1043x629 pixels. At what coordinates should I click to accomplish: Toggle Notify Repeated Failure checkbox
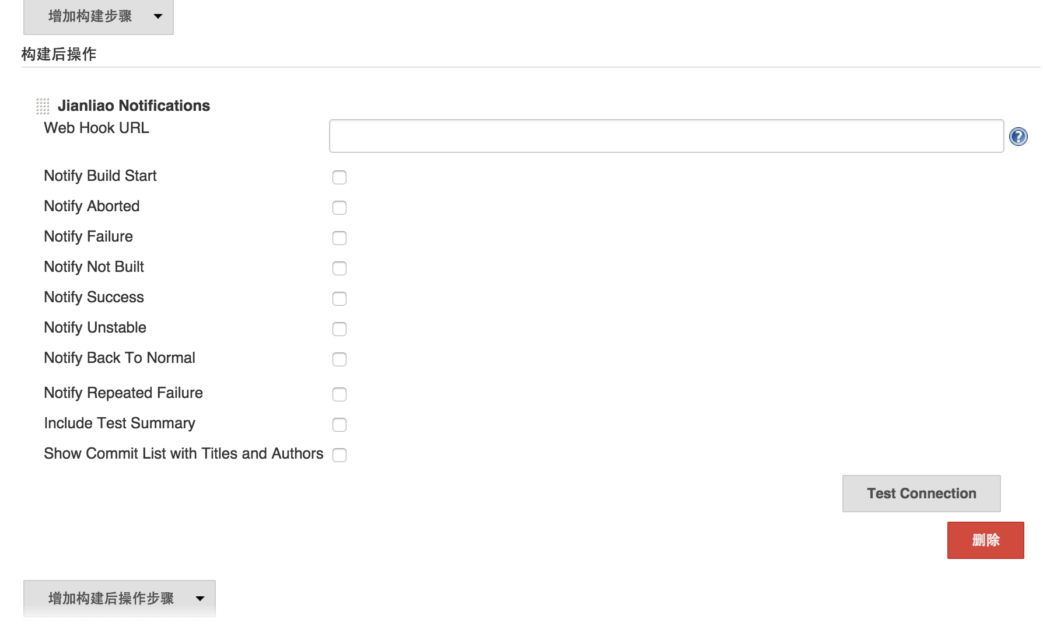pos(339,394)
